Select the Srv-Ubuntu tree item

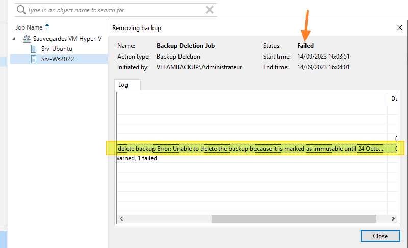(x=57, y=49)
